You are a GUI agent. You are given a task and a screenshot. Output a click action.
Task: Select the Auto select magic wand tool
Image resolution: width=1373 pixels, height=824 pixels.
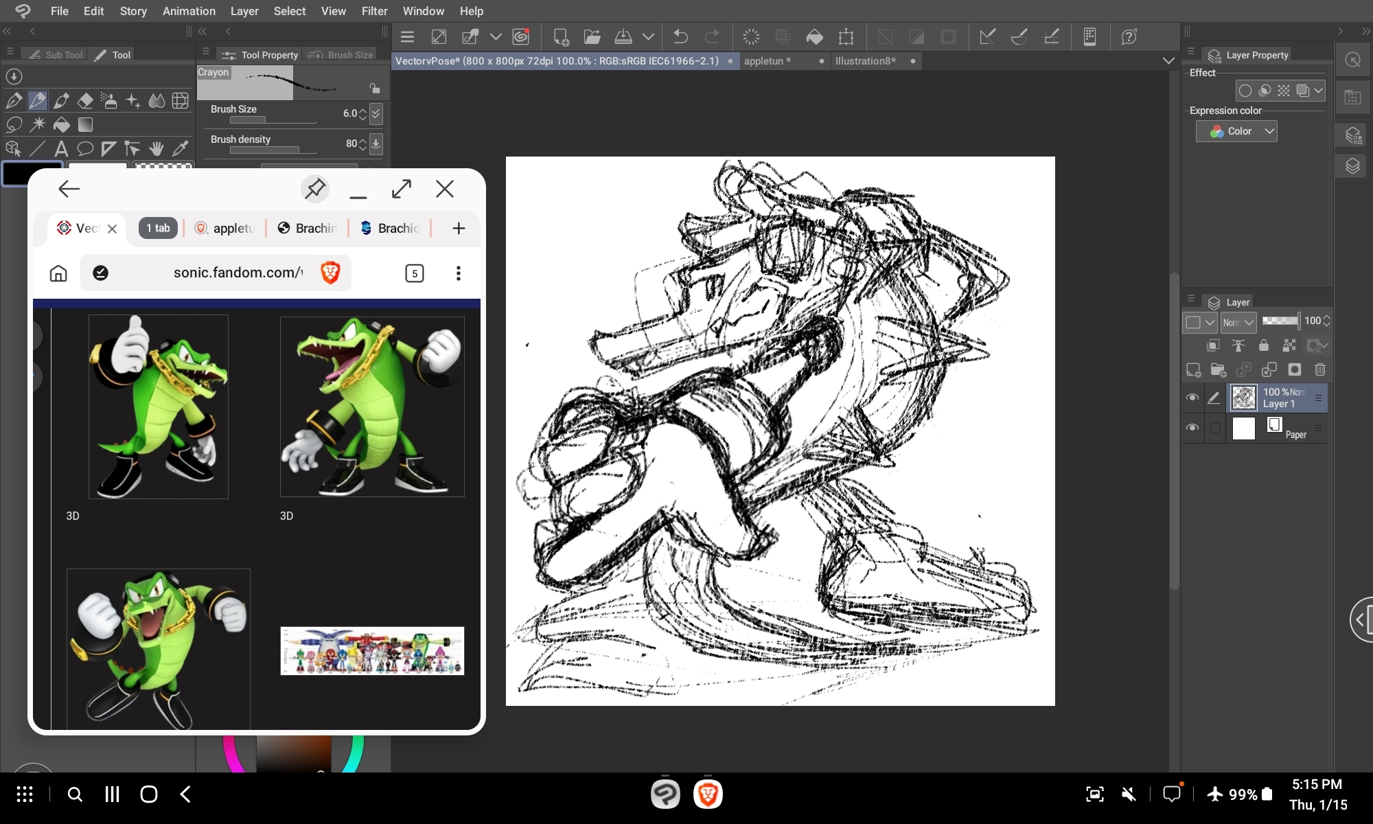point(38,125)
